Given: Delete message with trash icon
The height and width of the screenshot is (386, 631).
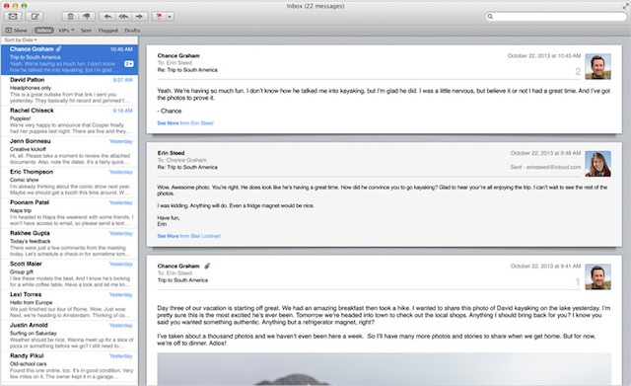Looking at the screenshot, I should [70, 17].
